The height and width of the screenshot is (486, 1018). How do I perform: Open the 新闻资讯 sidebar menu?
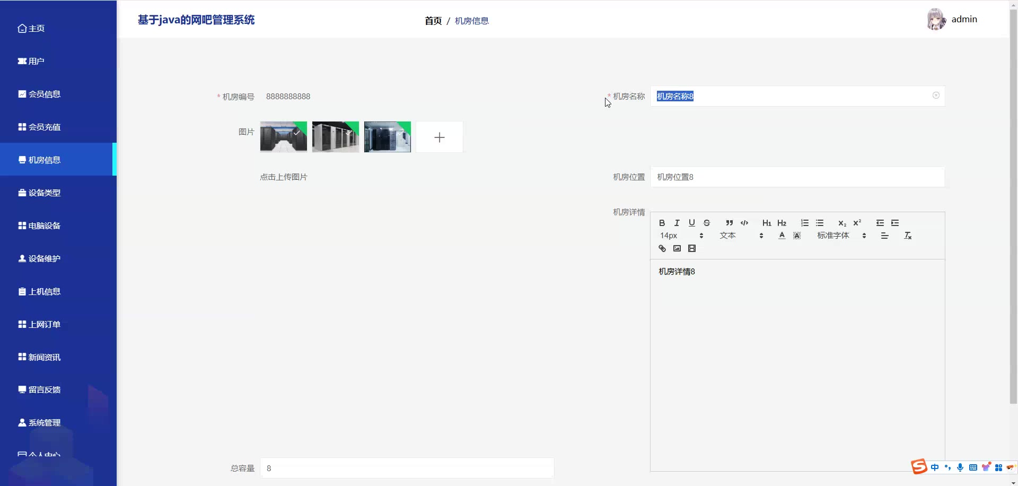[x=58, y=357]
